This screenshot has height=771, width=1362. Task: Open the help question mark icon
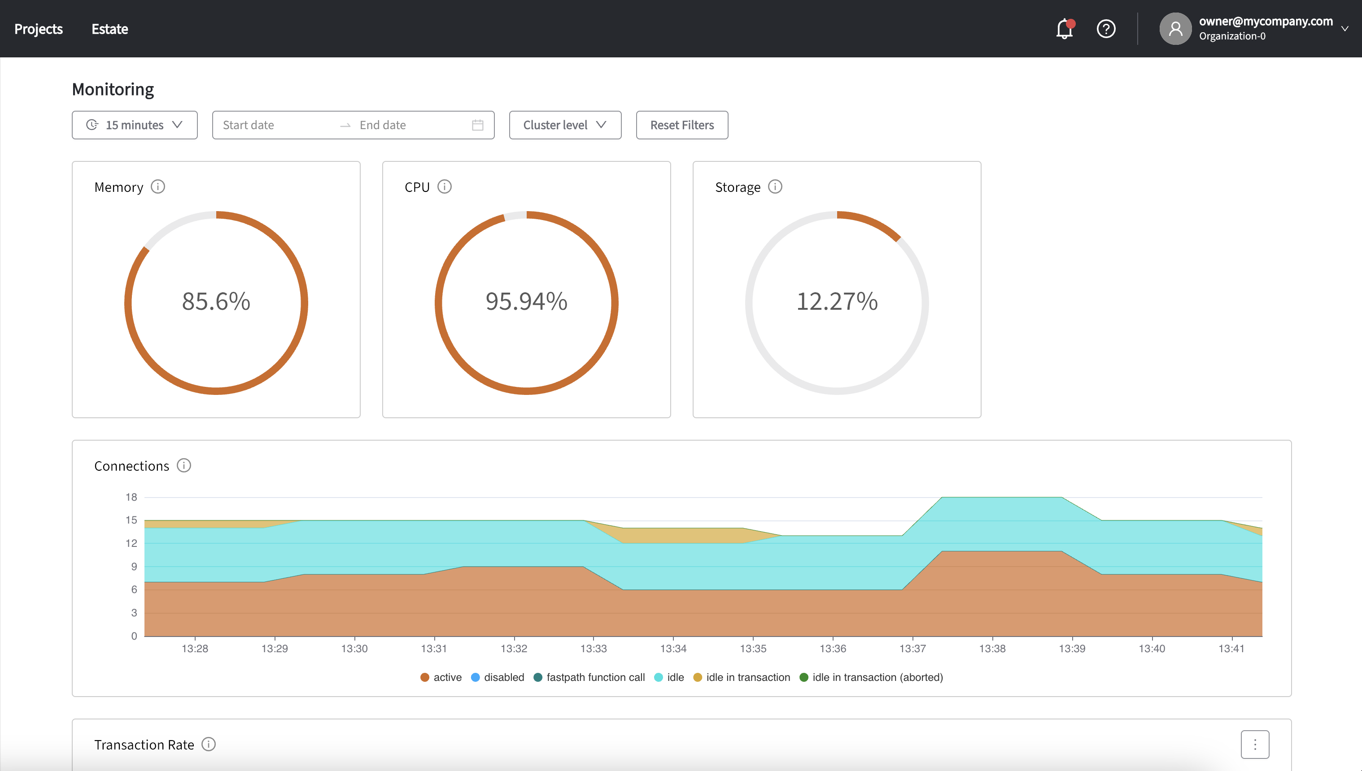click(x=1106, y=29)
